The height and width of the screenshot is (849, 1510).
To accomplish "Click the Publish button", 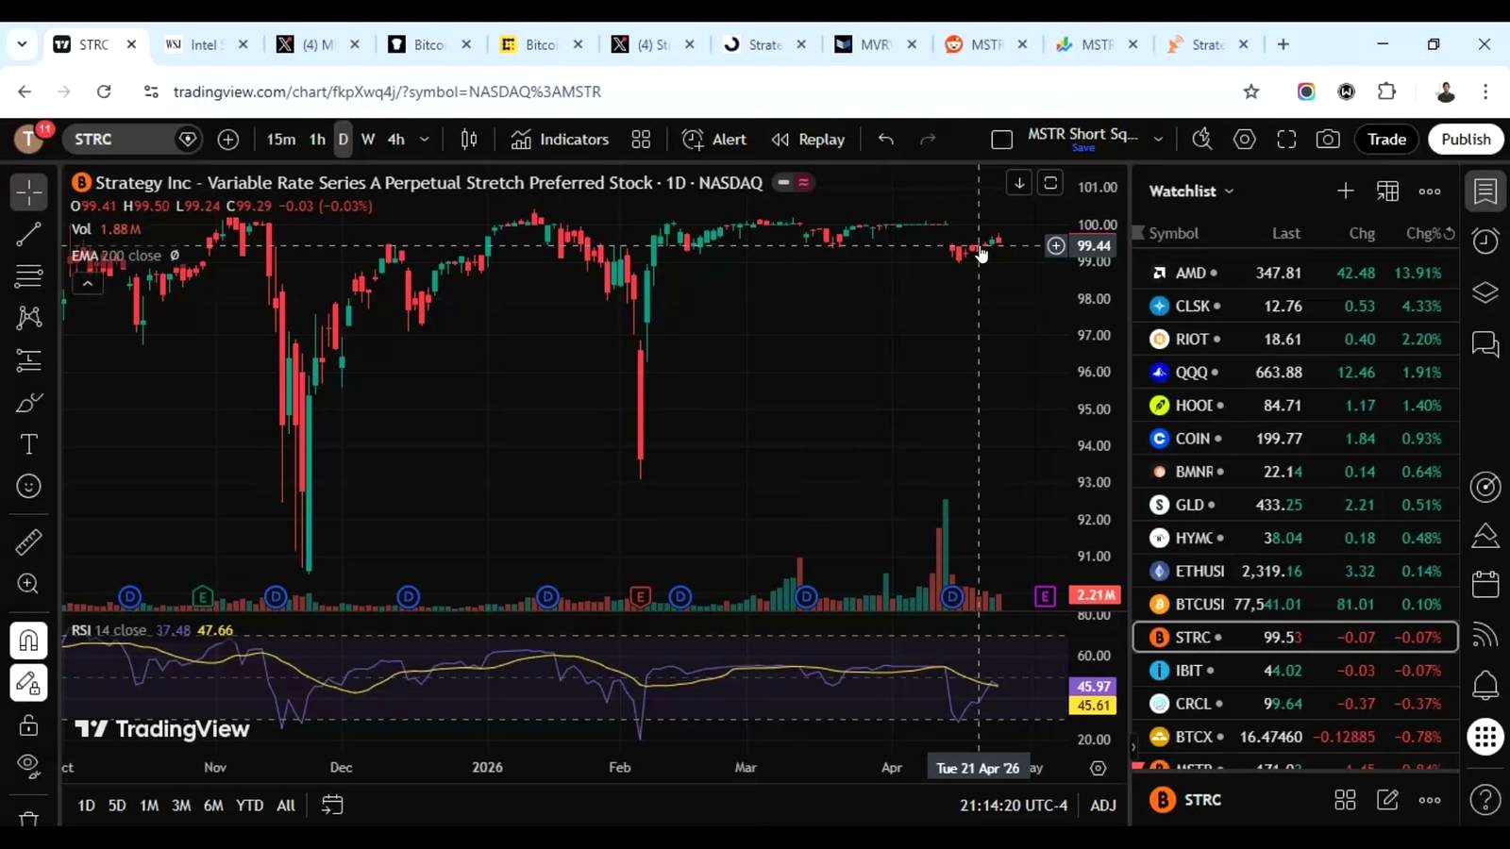I will click(x=1466, y=140).
